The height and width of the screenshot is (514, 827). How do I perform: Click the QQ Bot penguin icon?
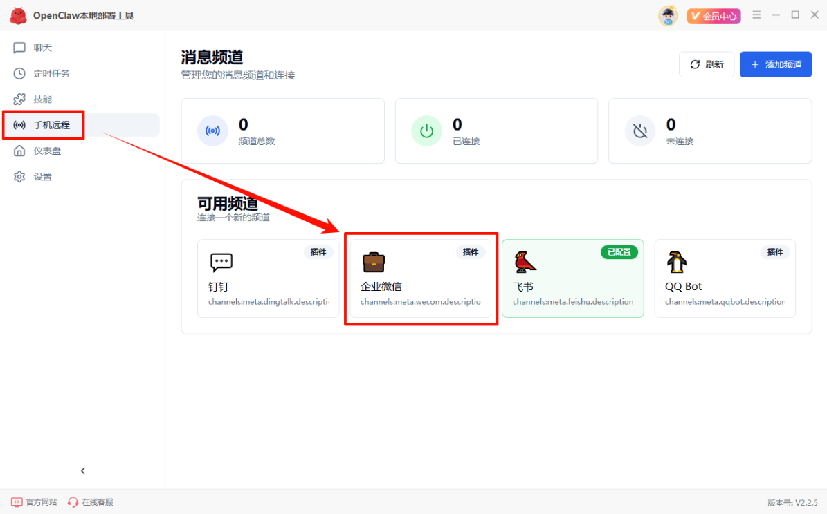tap(677, 263)
